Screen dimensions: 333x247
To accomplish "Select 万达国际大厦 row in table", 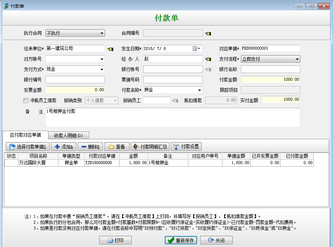I will click(x=38, y=163).
